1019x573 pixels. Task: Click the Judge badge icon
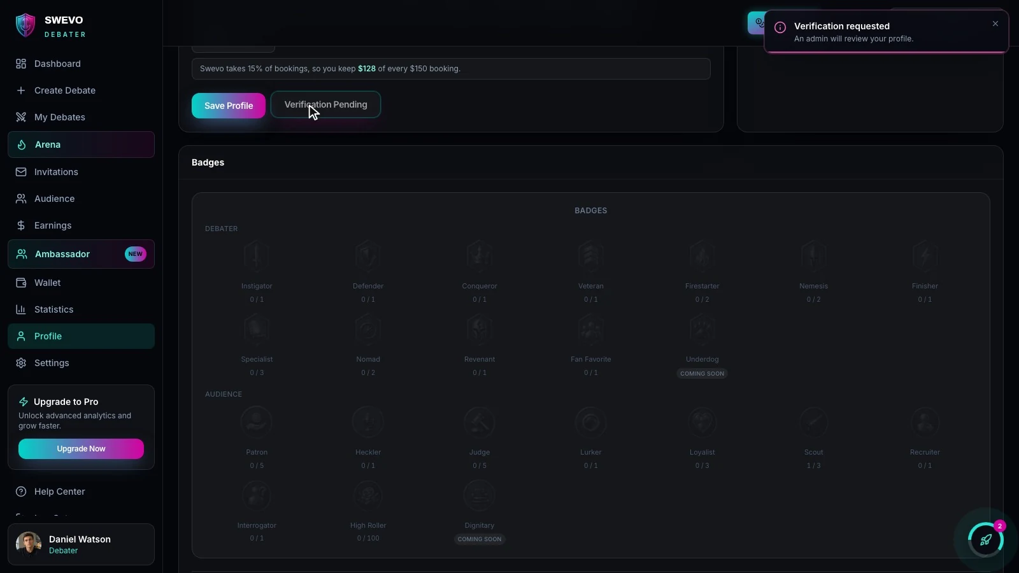[480, 423]
